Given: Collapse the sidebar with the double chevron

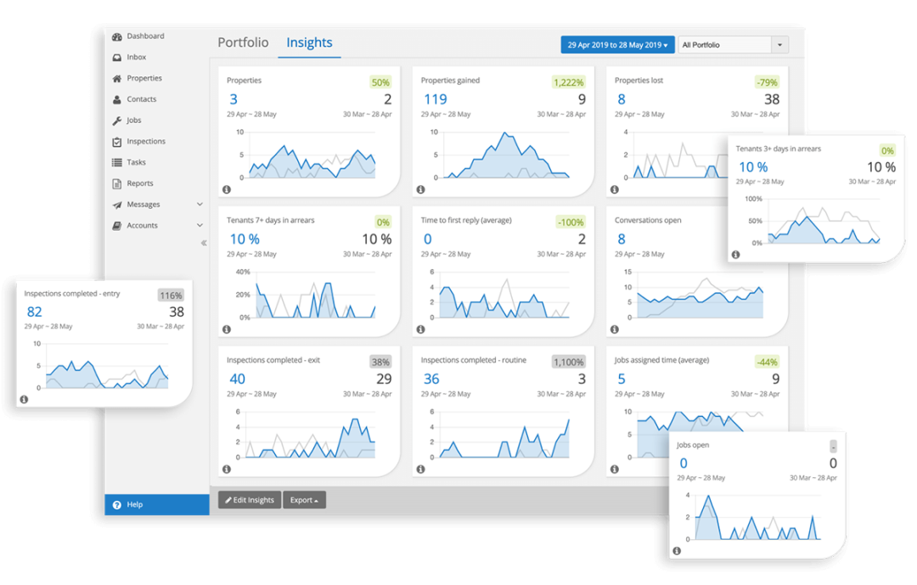Looking at the screenshot, I should [x=204, y=243].
